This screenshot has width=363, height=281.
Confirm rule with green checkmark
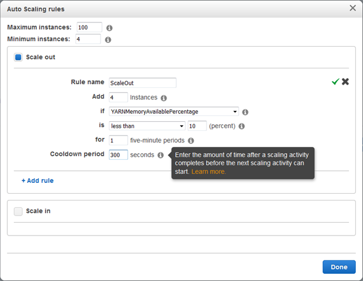(336, 82)
